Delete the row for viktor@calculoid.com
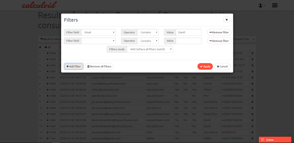The height and width of the screenshot is (143, 294). coord(252,90)
